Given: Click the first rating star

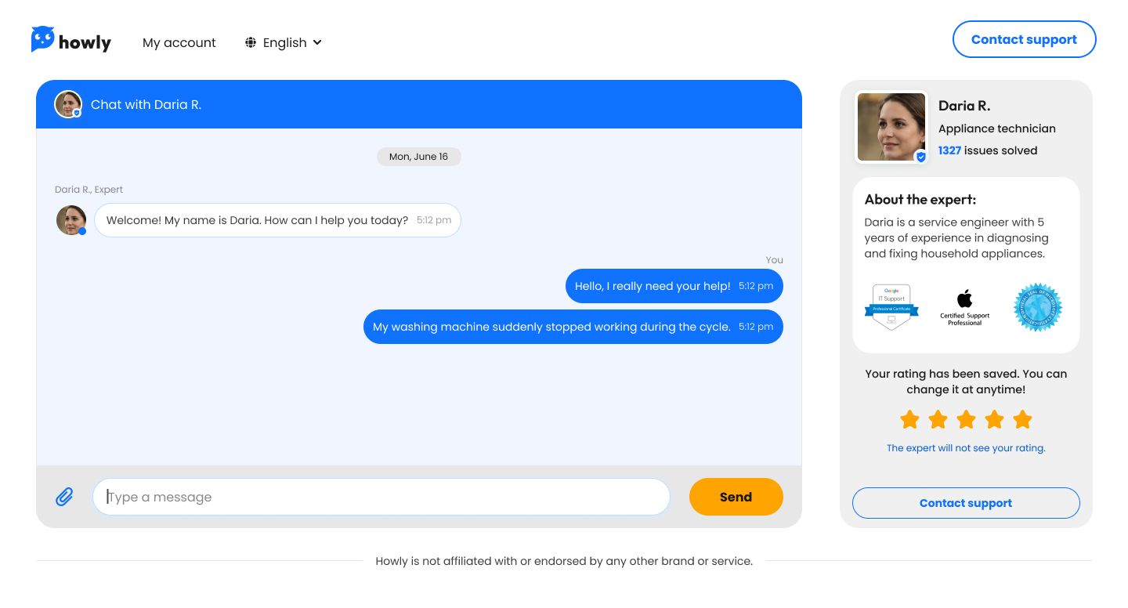Looking at the screenshot, I should [909, 420].
